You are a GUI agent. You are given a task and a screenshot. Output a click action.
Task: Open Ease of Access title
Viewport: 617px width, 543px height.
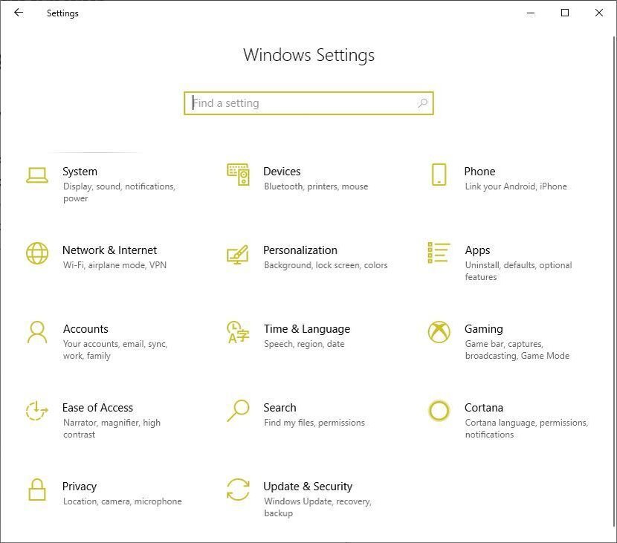pyautogui.click(x=97, y=407)
